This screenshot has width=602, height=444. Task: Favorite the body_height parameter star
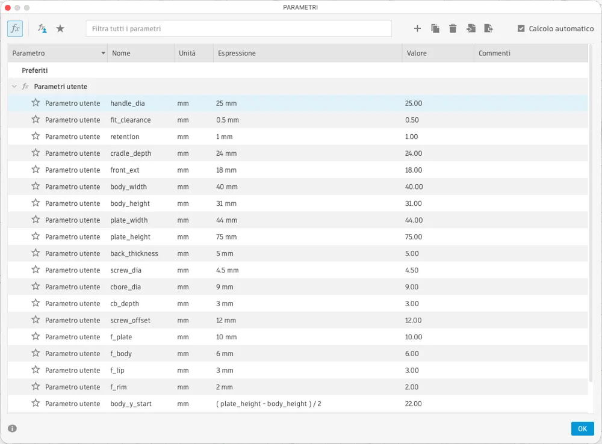click(x=36, y=203)
